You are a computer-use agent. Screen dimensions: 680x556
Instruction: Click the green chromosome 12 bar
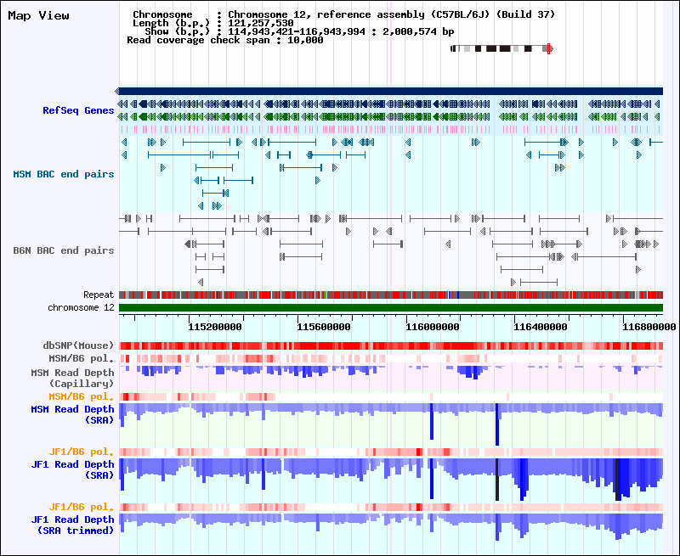[391, 307]
